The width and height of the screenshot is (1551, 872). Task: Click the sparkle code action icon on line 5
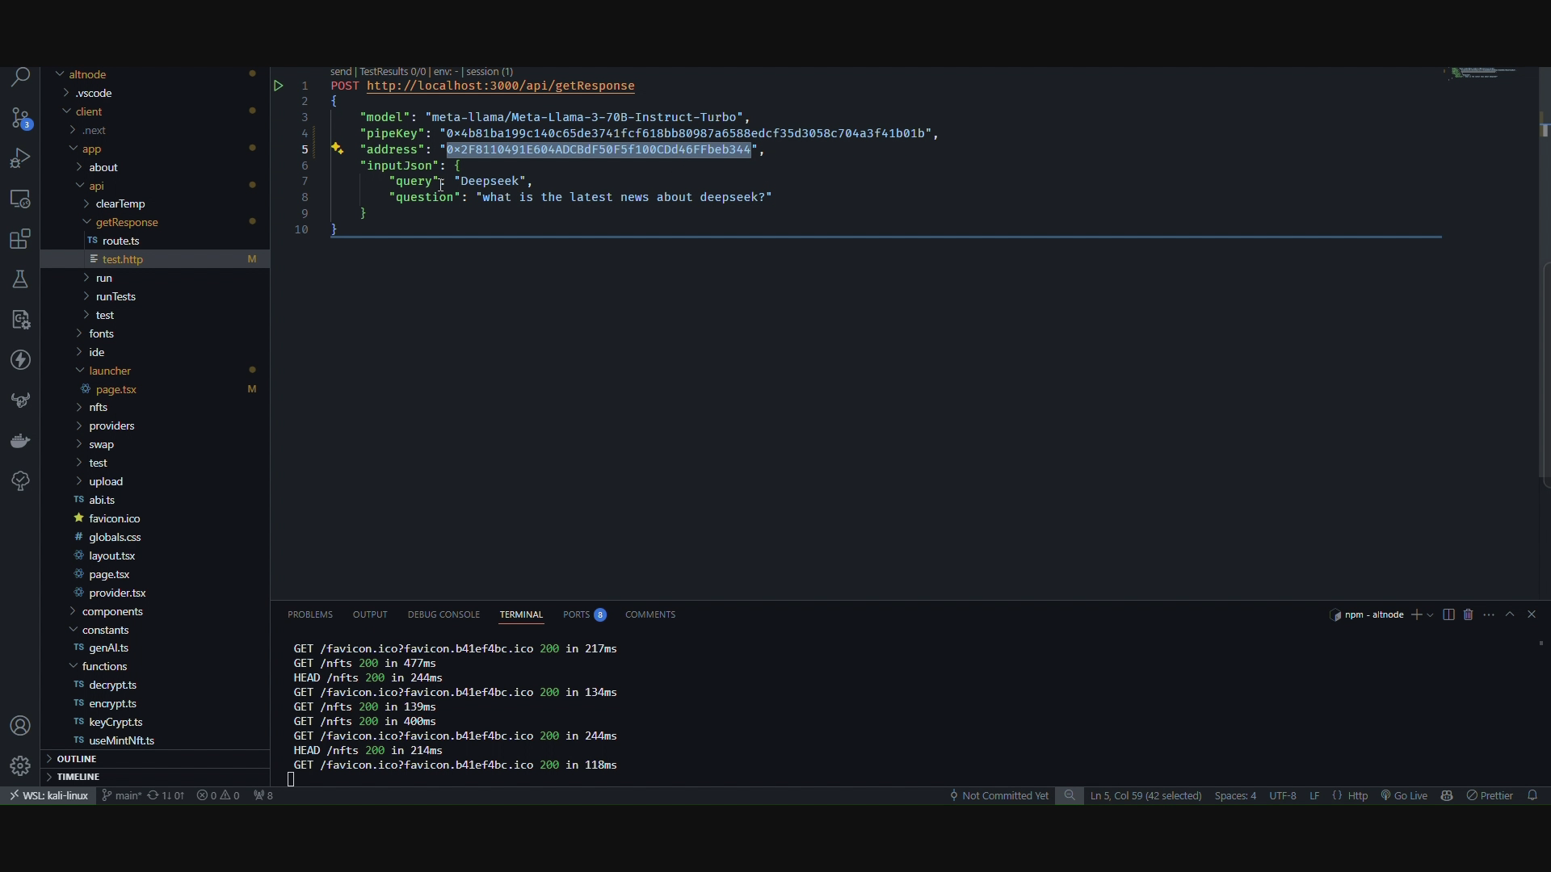[337, 149]
